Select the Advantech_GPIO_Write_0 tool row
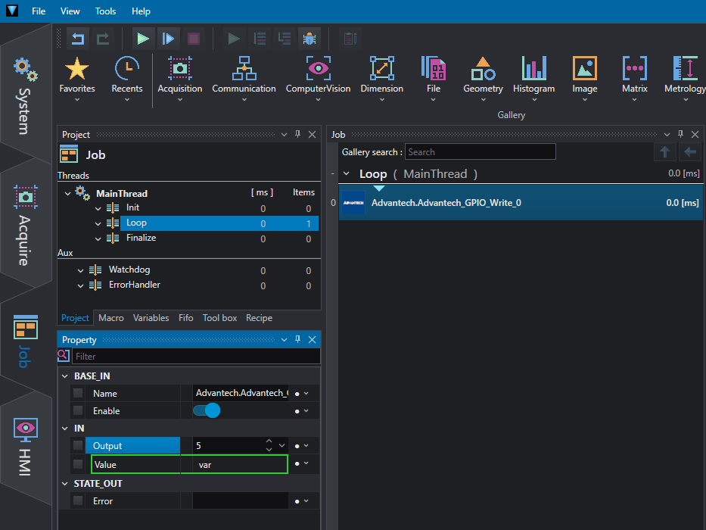Viewport: 706px width, 530px height. pyautogui.click(x=446, y=203)
